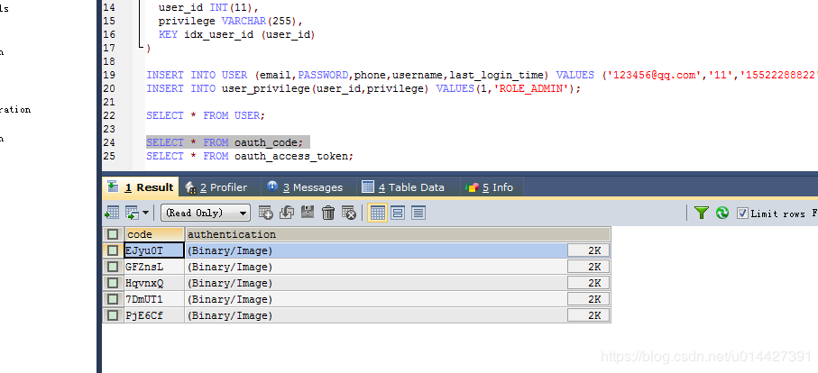
Task: Click the INSERT INTO user_privilege statement line
Action: 363,88
